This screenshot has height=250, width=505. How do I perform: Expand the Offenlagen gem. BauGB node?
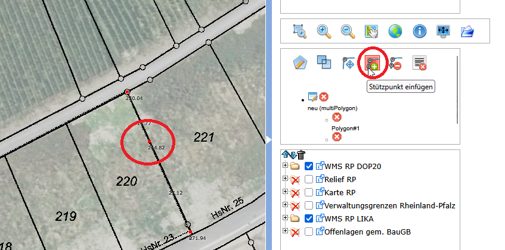pos(285,232)
